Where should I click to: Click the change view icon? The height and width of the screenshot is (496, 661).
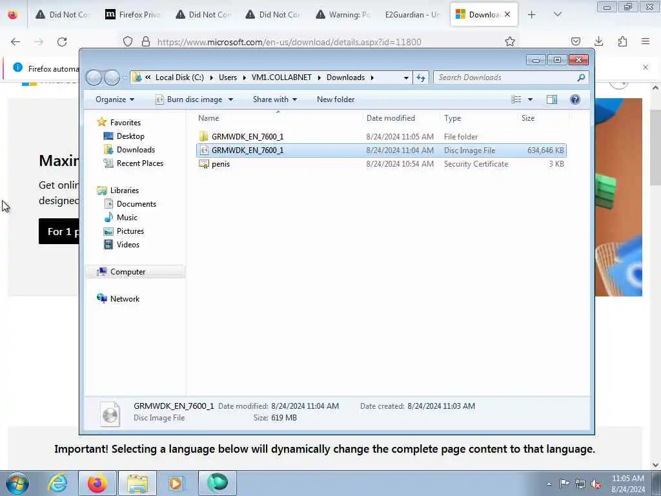(516, 99)
